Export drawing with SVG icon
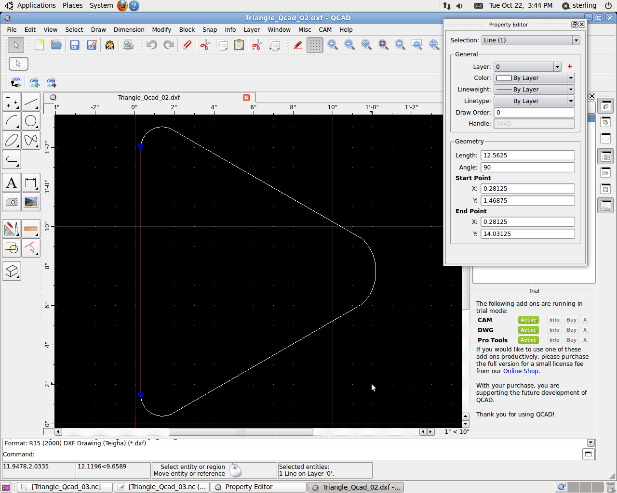 (110, 45)
